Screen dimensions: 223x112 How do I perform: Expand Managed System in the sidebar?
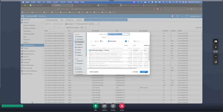32,54
